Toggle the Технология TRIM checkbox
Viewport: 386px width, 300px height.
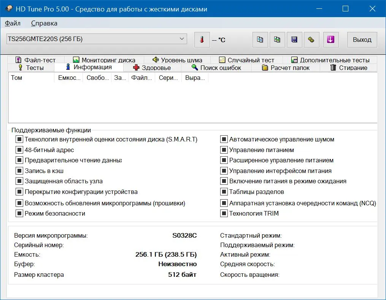[x=224, y=213]
